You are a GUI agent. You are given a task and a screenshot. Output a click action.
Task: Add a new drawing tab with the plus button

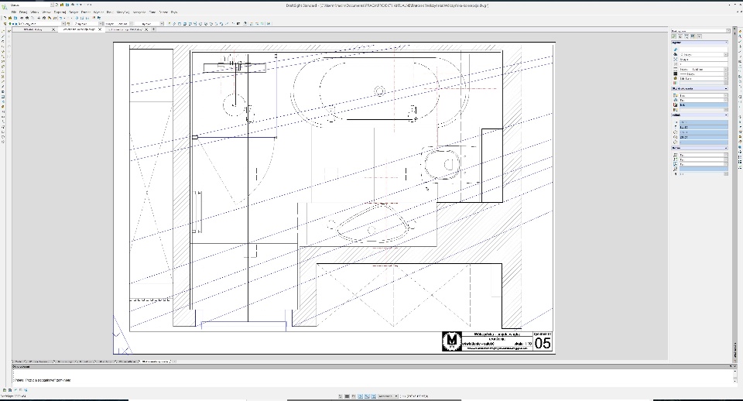153,29
